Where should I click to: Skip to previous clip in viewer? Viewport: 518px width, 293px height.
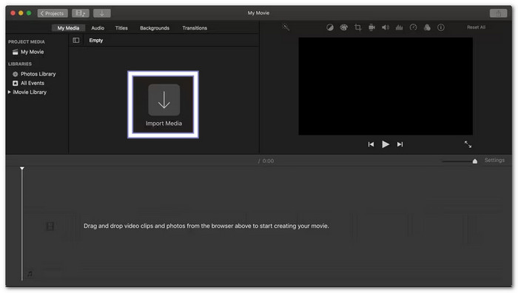click(371, 144)
